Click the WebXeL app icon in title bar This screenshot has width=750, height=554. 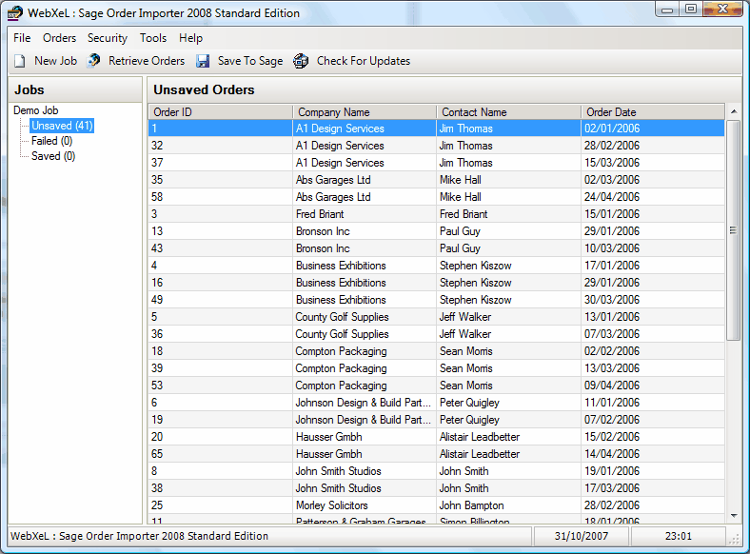point(15,13)
